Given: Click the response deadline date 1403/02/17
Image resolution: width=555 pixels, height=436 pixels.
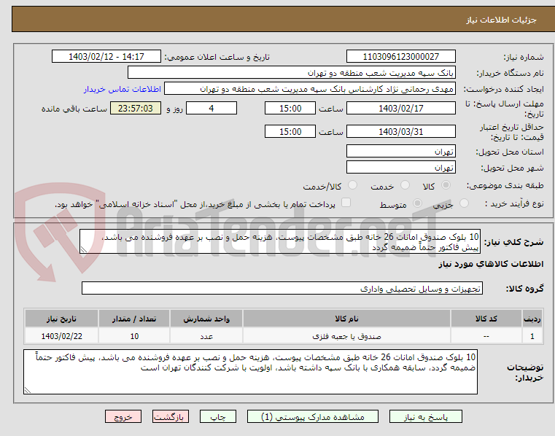Looking at the screenshot, I should tap(400, 109).
